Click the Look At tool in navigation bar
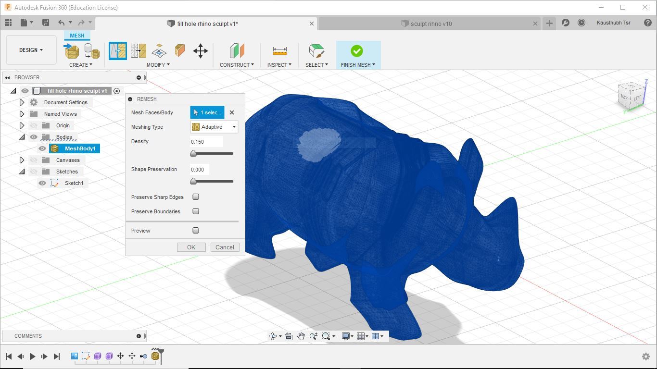 click(289, 336)
